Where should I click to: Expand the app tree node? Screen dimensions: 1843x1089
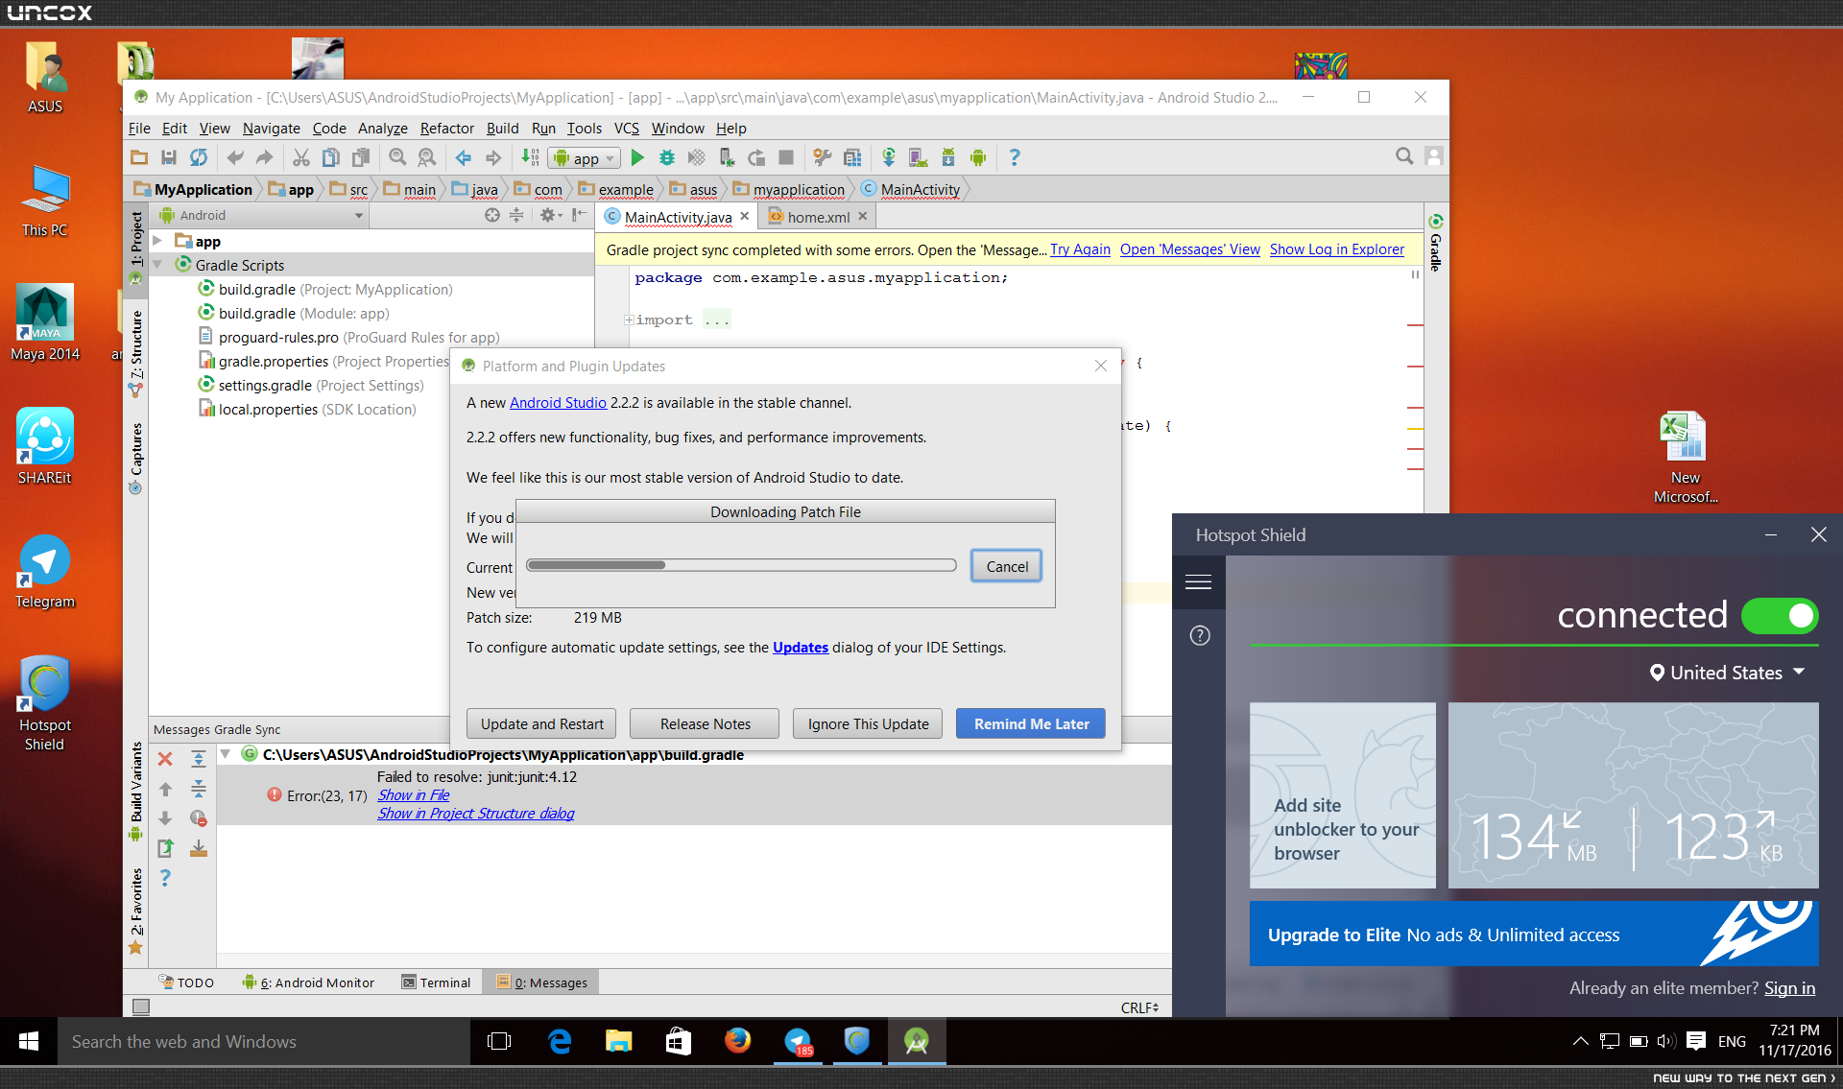(x=157, y=241)
